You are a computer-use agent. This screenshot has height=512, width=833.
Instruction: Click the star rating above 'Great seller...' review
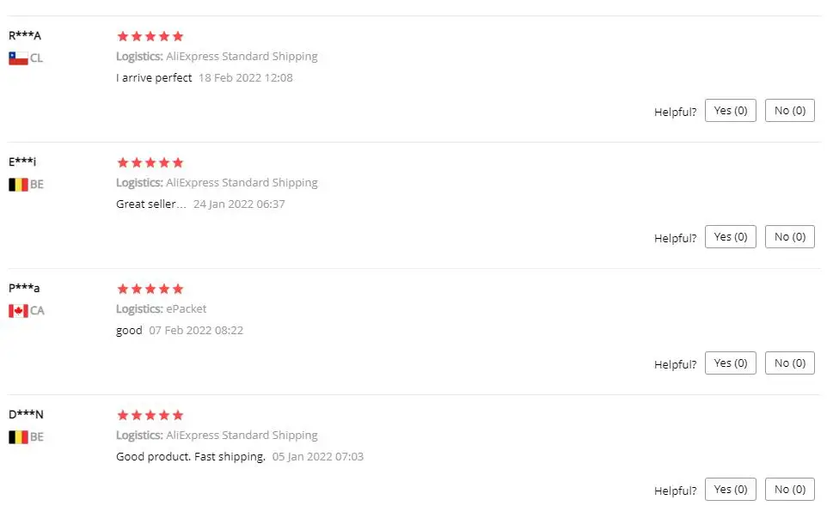[x=150, y=162]
